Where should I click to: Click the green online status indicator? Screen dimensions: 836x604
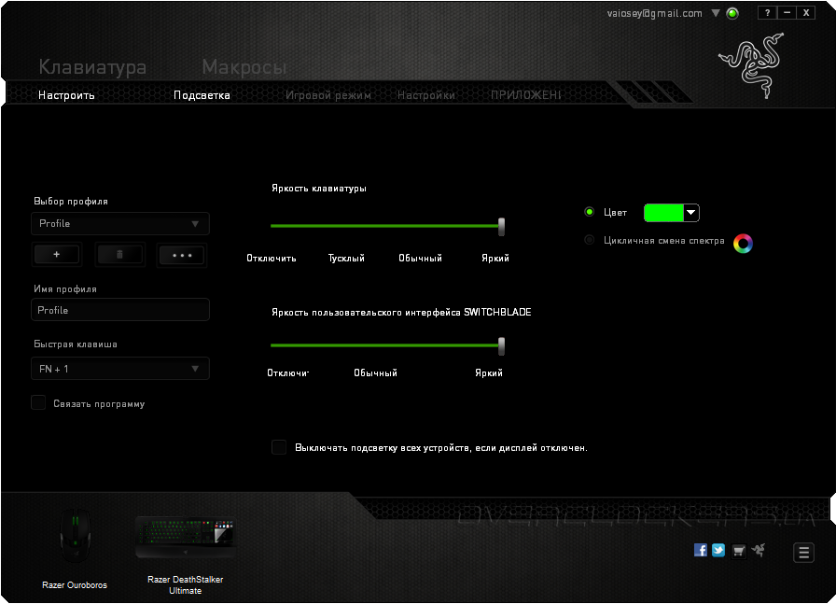732,13
